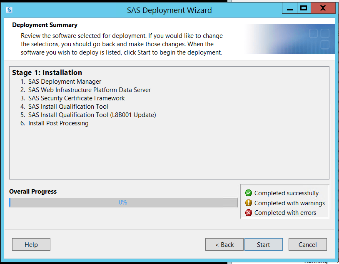The height and width of the screenshot is (264, 339).
Task: Click the minimize window control
Action: click(x=289, y=8)
